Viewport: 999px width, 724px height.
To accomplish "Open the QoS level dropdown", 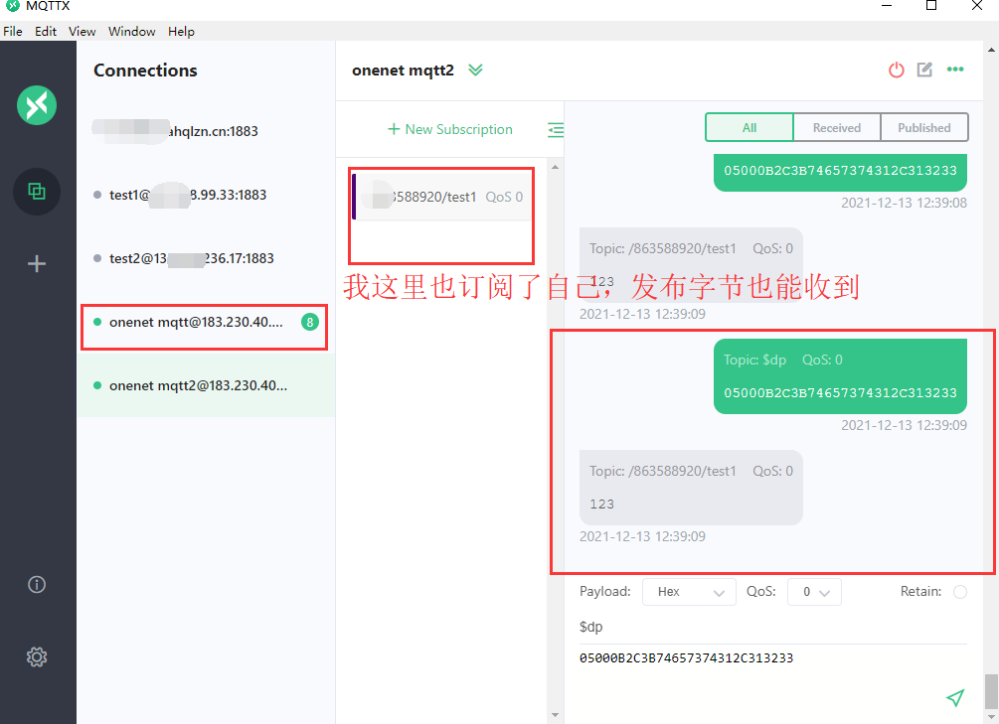I will click(814, 592).
